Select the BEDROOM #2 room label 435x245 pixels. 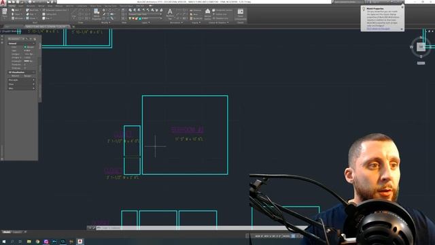point(188,130)
